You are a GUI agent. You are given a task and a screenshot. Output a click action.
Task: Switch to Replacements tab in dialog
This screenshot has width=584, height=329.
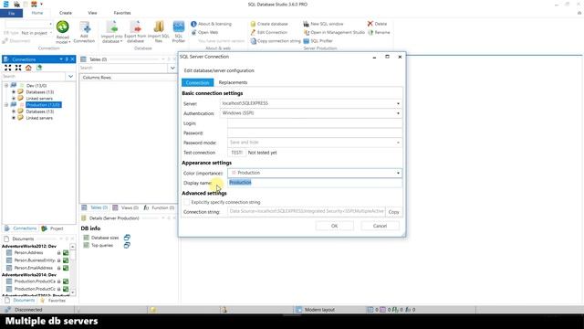tap(234, 82)
